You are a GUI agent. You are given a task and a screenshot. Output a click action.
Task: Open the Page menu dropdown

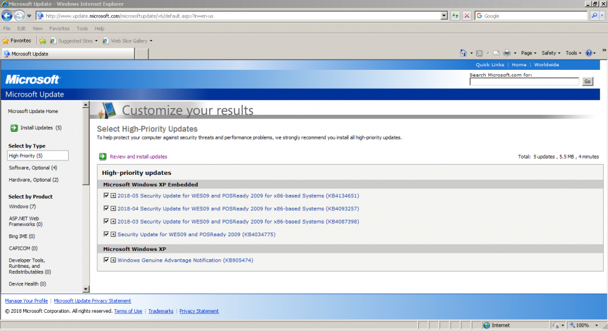[528, 53]
